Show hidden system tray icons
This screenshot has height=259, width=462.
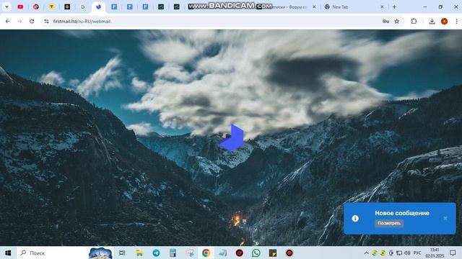(x=366, y=253)
